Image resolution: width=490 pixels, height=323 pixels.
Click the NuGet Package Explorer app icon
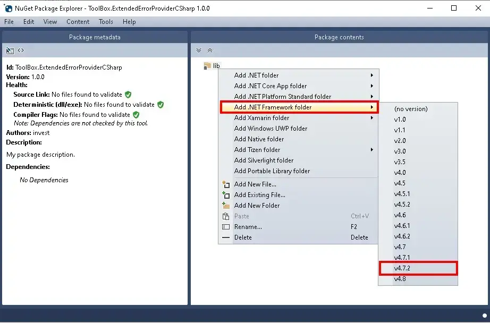click(9, 8)
